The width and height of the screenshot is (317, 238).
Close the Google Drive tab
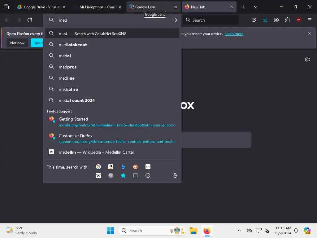(x=64, y=7)
